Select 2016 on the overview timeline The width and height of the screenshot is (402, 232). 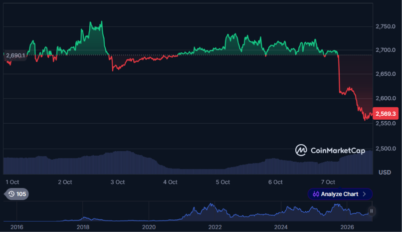pos(16,227)
